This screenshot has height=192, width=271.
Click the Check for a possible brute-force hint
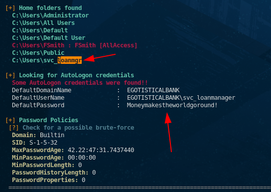pos(78,128)
